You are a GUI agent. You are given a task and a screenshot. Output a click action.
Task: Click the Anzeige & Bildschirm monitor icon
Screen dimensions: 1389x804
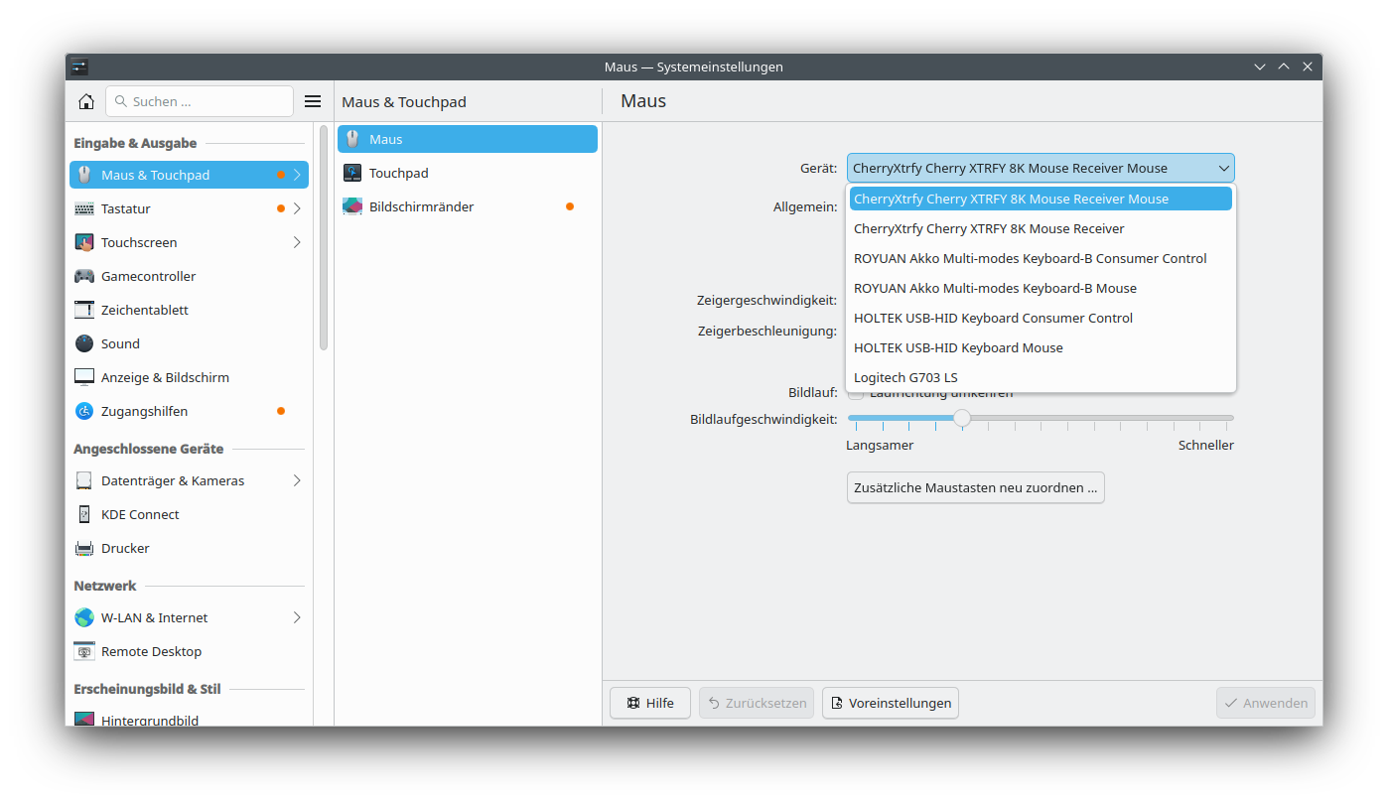[x=84, y=377]
